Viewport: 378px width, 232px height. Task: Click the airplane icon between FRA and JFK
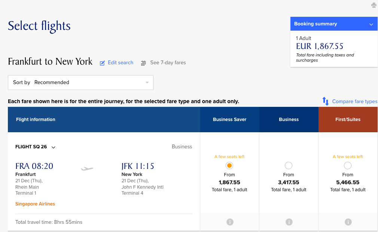tap(87, 169)
